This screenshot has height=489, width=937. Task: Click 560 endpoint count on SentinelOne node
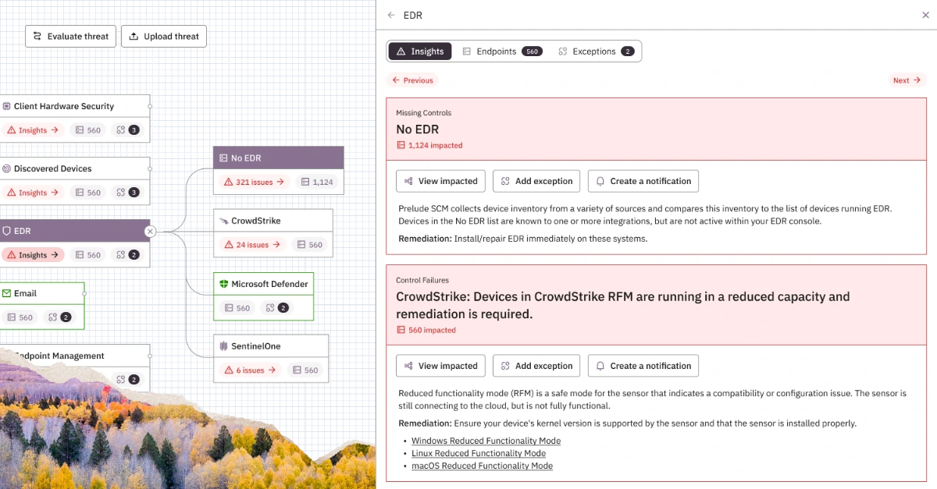pos(305,370)
